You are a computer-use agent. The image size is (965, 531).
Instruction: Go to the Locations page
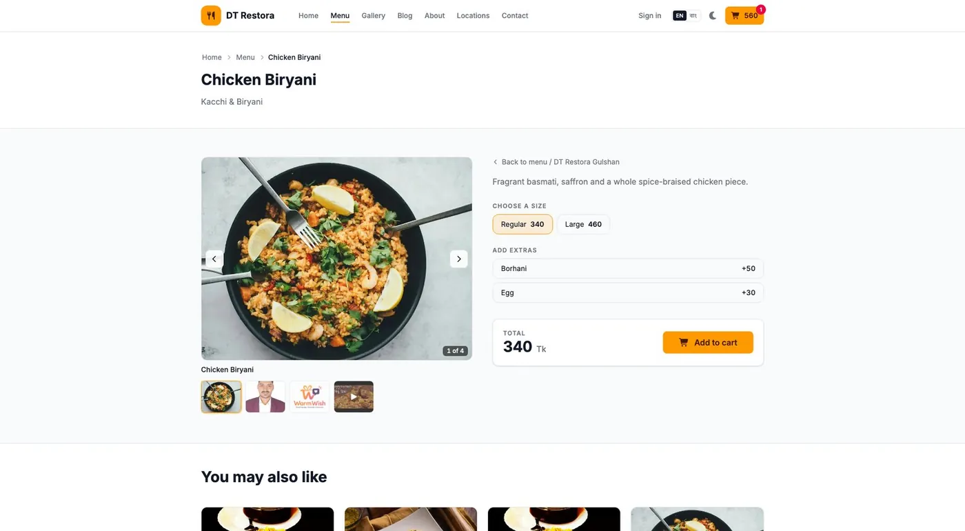click(473, 15)
